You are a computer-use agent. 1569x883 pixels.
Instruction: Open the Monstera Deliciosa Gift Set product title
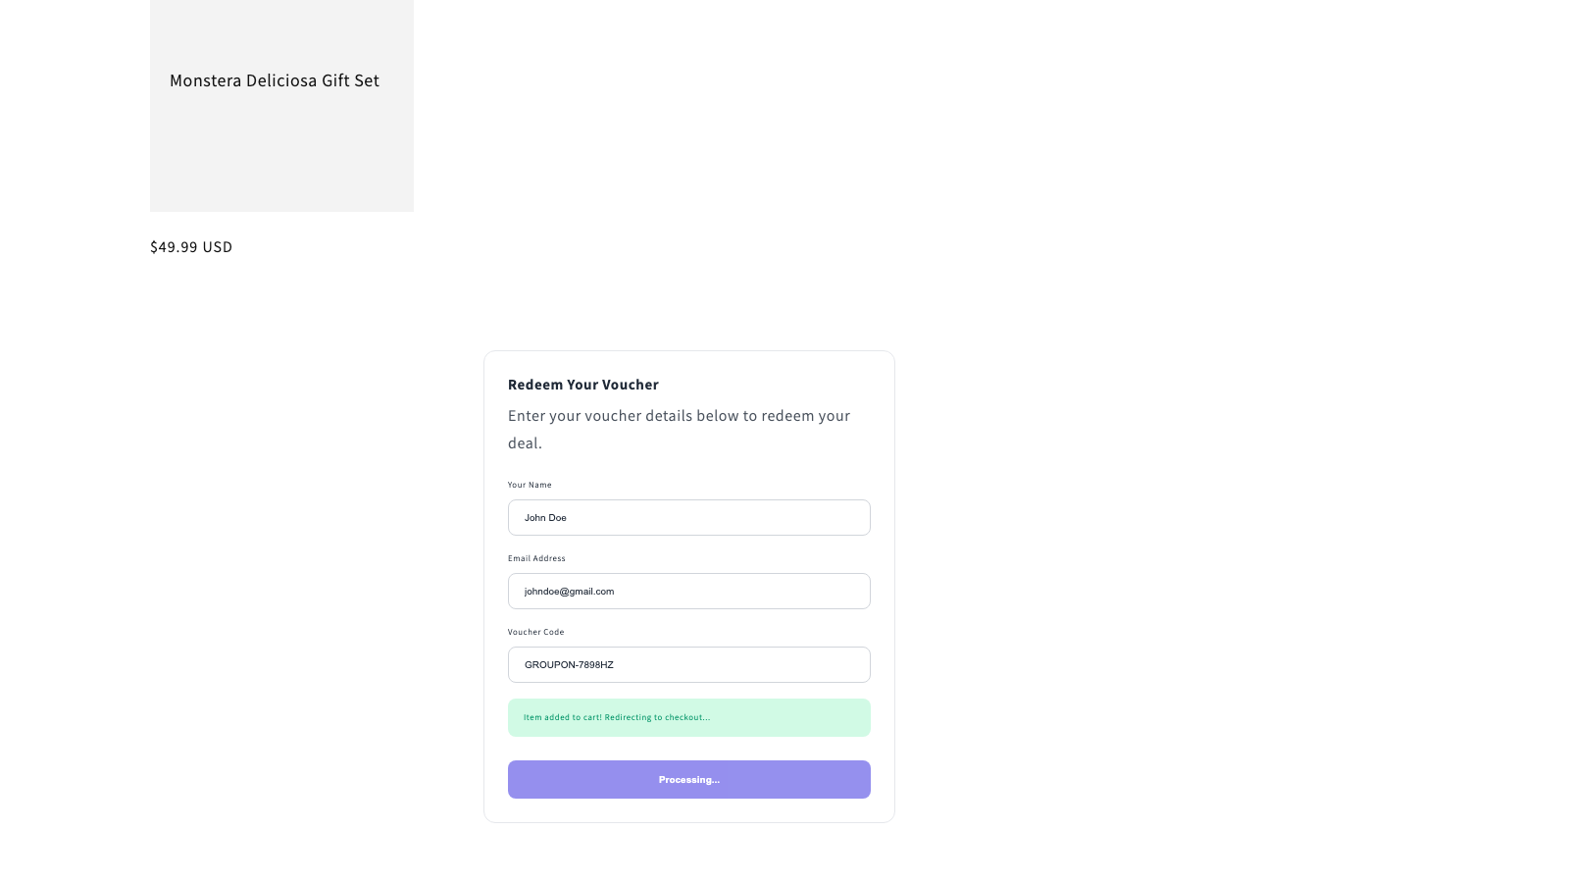pos(275,80)
